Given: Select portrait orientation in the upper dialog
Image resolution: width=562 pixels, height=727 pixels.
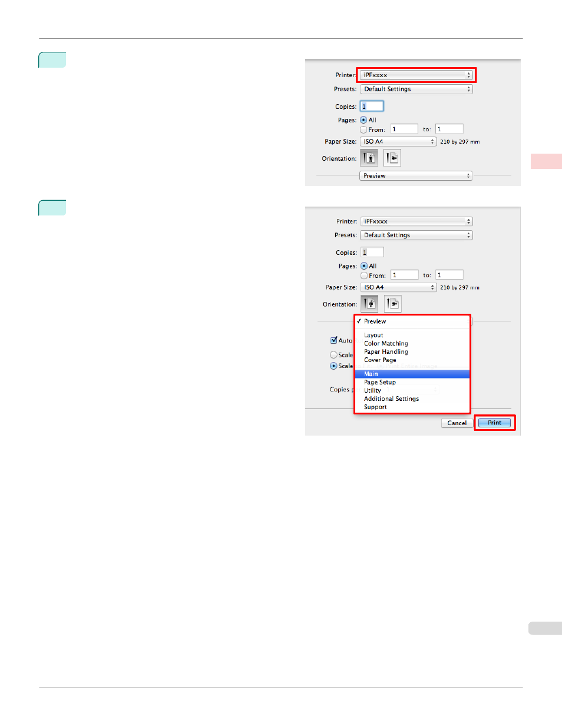Looking at the screenshot, I should pyautogui.click(x=369, y=158).
